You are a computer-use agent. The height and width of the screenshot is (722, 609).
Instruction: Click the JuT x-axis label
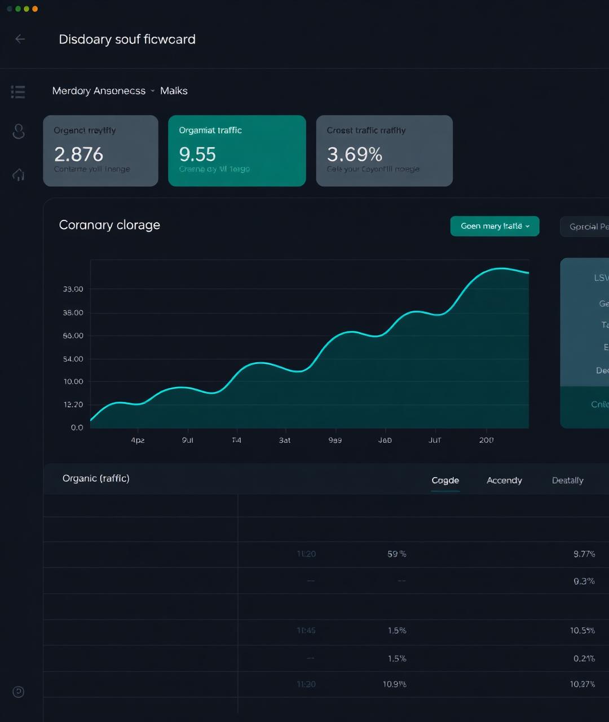(x=435, y=441)
